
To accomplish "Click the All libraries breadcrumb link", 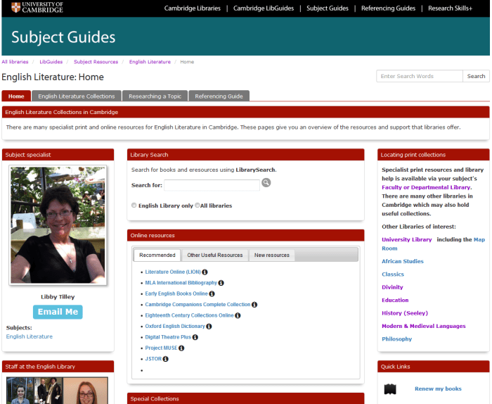I will [x=15, y=62].
